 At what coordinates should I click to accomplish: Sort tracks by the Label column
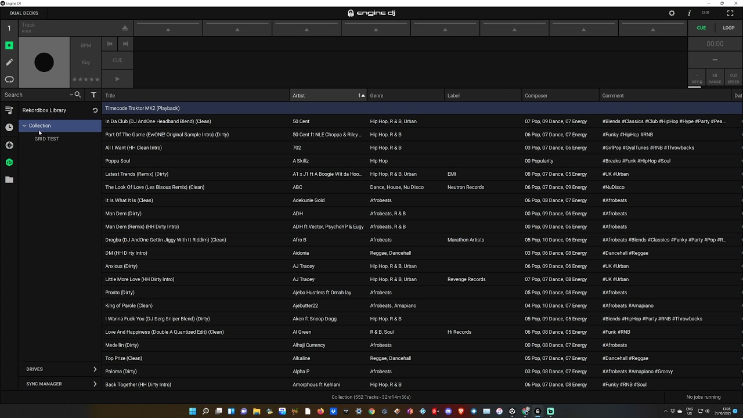tap(483, 96)
